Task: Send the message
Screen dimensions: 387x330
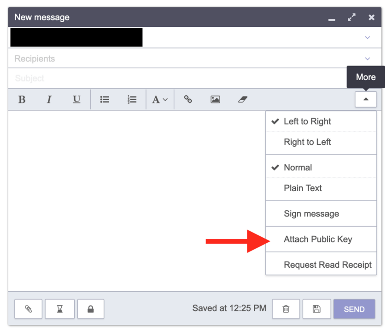Action: (x=354, y=309)
